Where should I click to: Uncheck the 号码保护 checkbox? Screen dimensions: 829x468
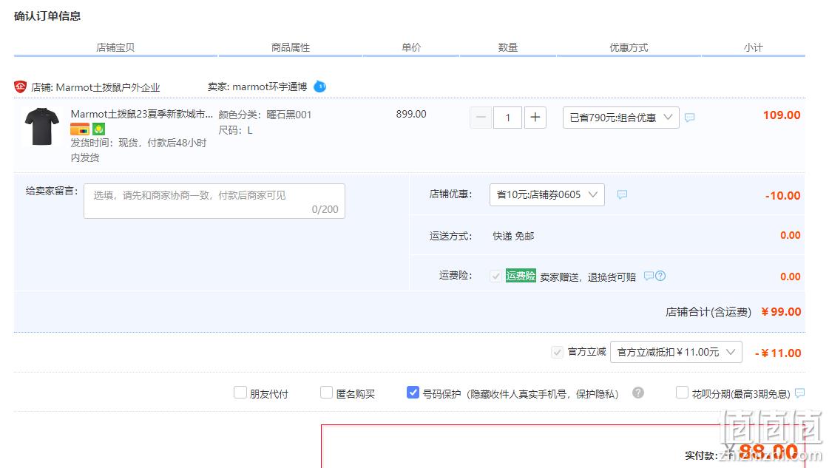click(413, 393)
